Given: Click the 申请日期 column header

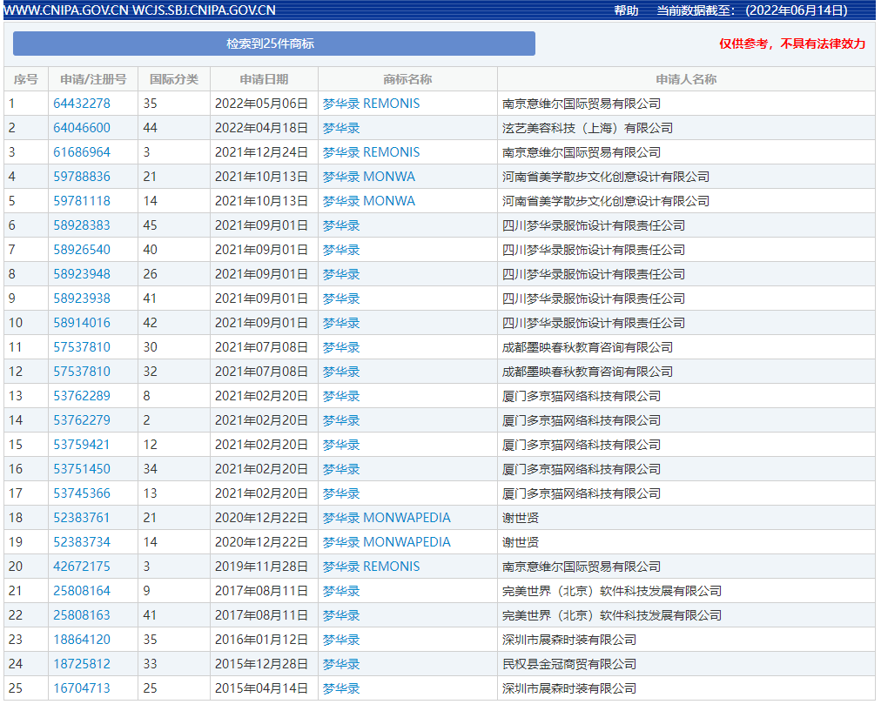Looking at the screenshot, I should coord(264,79).
